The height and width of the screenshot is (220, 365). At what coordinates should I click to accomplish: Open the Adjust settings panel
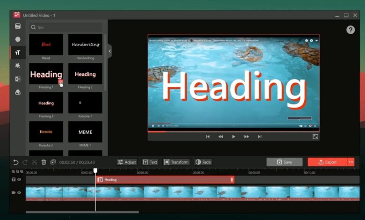click(127, 162)
